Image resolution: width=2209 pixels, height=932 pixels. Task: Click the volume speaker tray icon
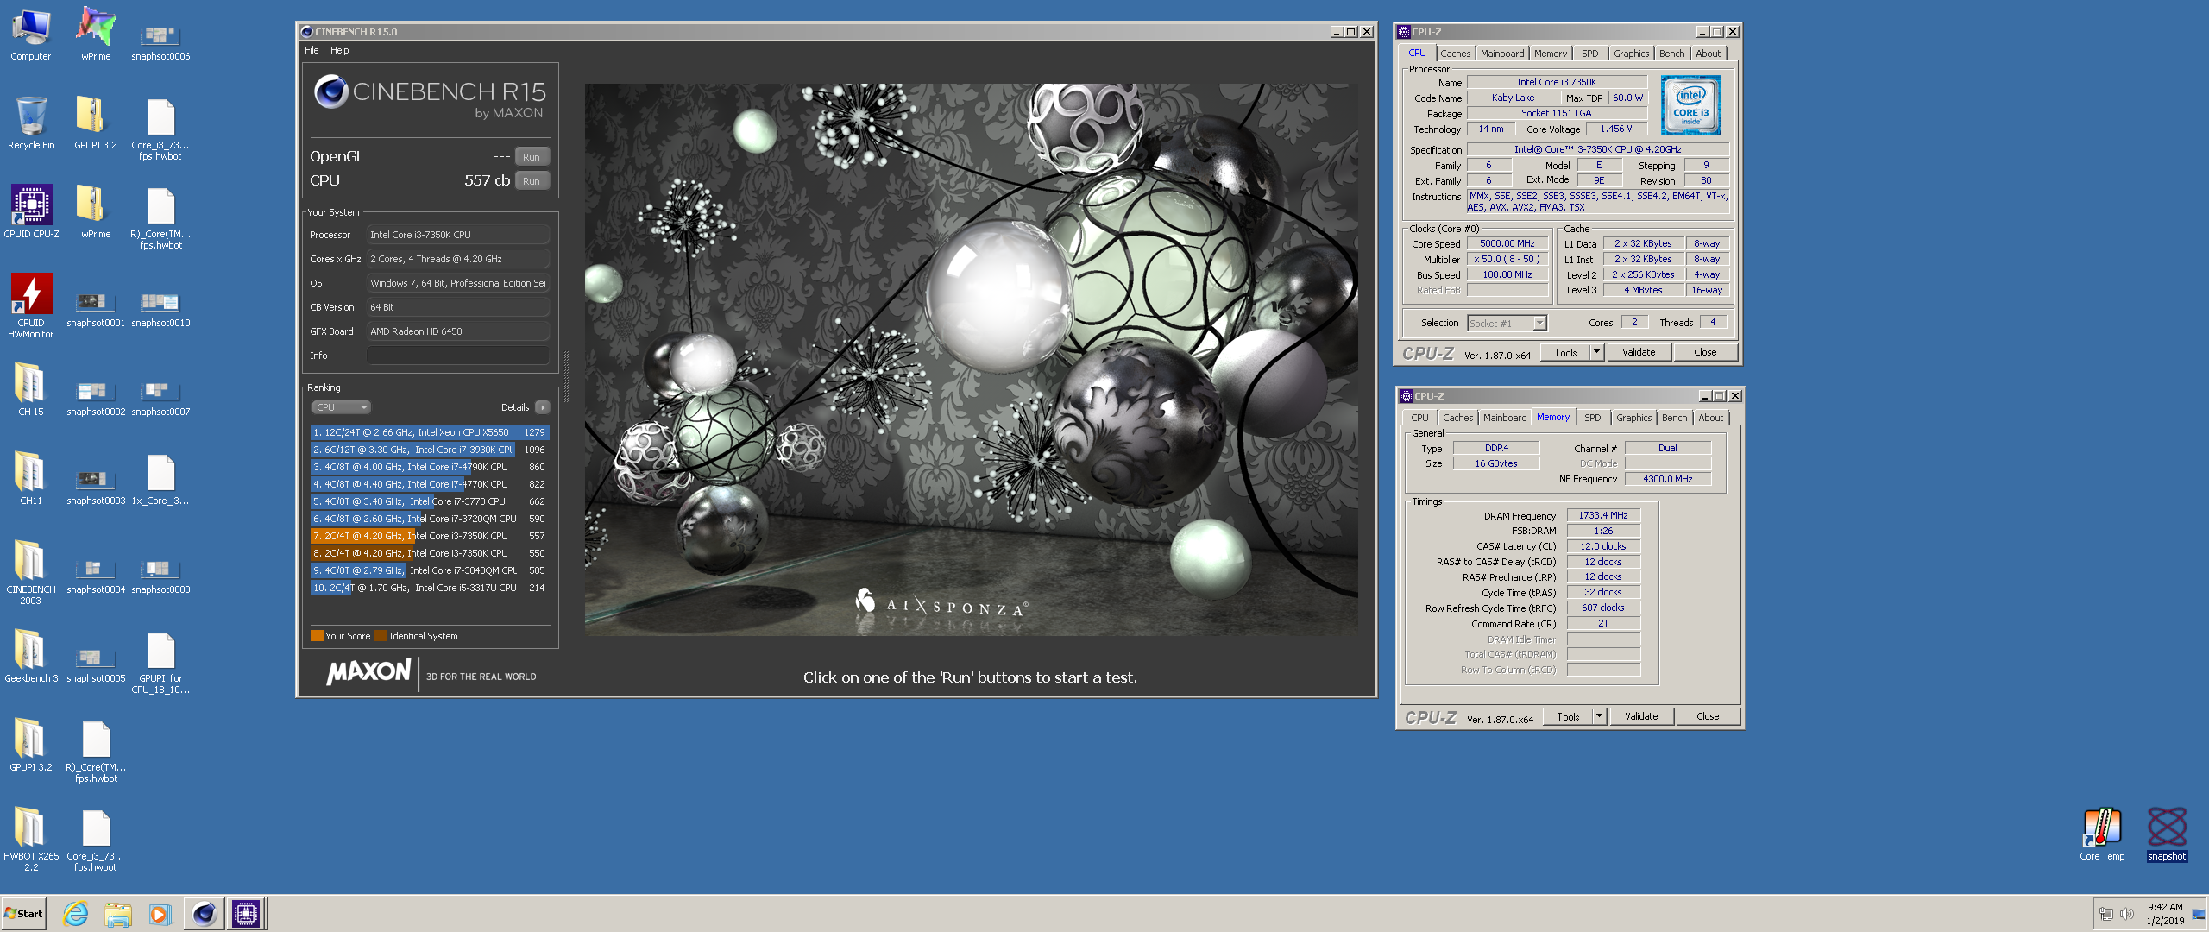click(2127, 914)
